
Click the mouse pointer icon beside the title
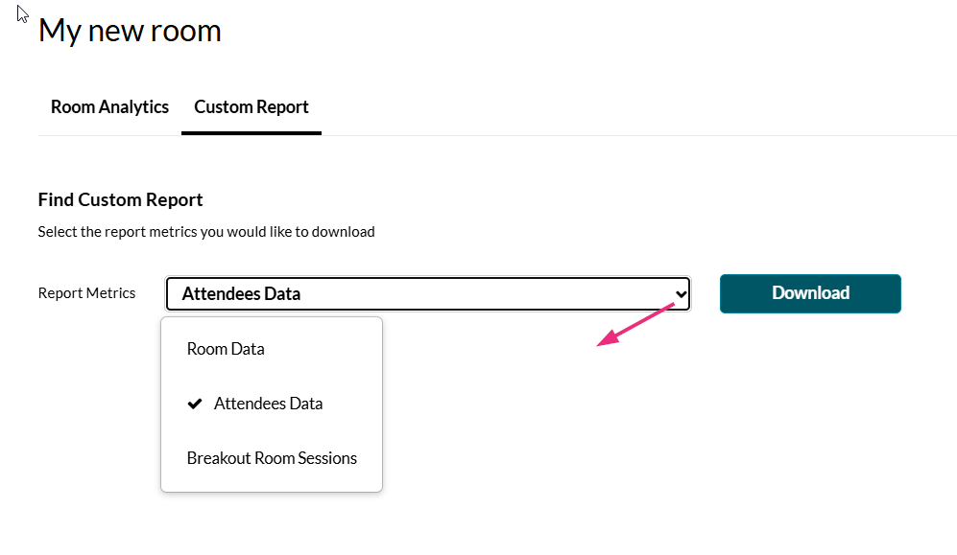coord(23,14)
